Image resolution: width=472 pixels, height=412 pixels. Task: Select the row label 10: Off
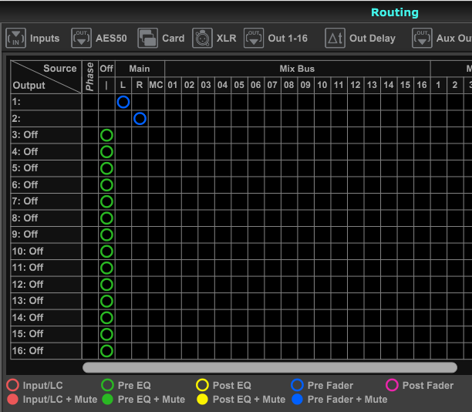tap(46, 252)
